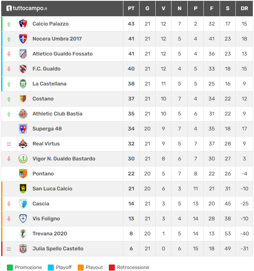Open the Athletic Club Bastia link

(x=57, y=114)
